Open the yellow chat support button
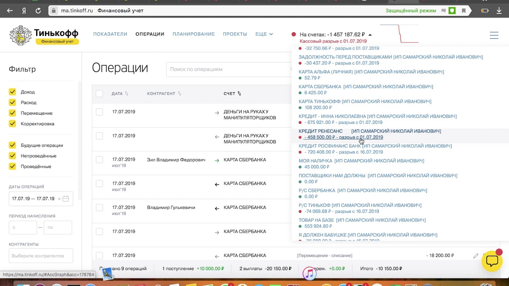509x286 pixels. [x=492, y=261]
